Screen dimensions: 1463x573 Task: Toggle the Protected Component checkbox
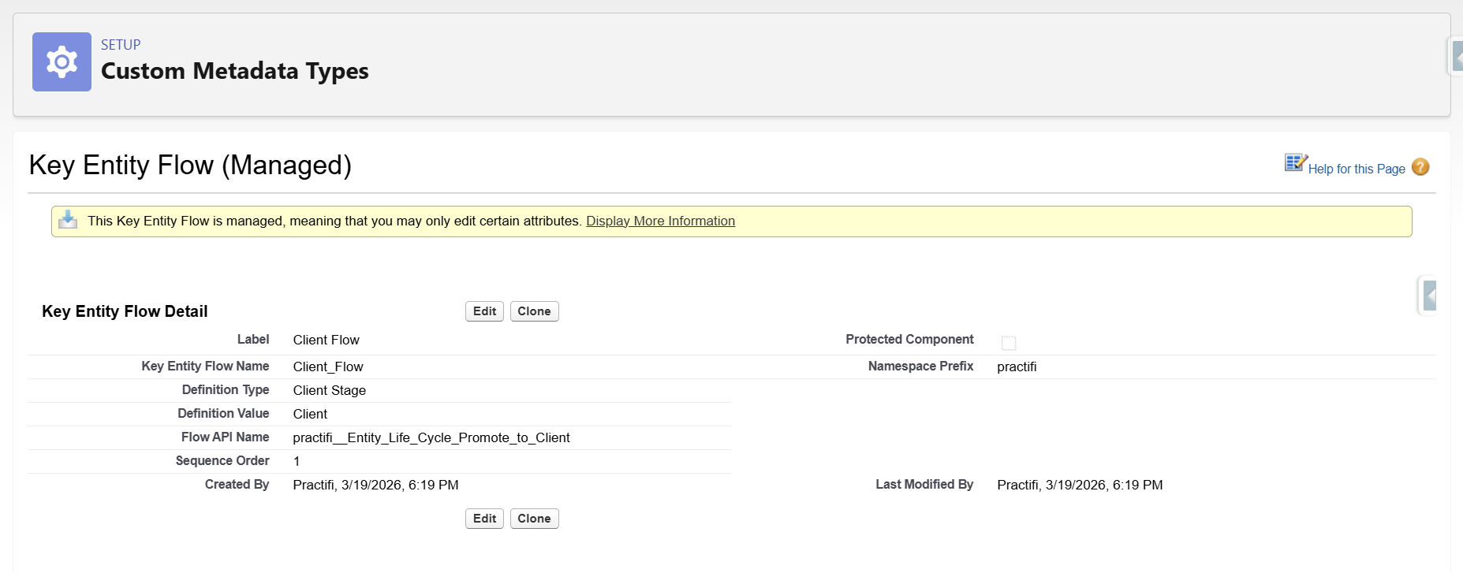coord(1009,343)
